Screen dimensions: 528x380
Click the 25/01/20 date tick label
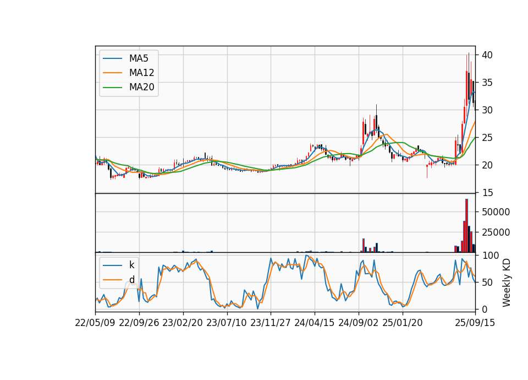pos(403,323)
